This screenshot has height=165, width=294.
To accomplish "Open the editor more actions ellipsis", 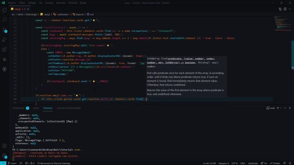I will click(x=290, y=9).
